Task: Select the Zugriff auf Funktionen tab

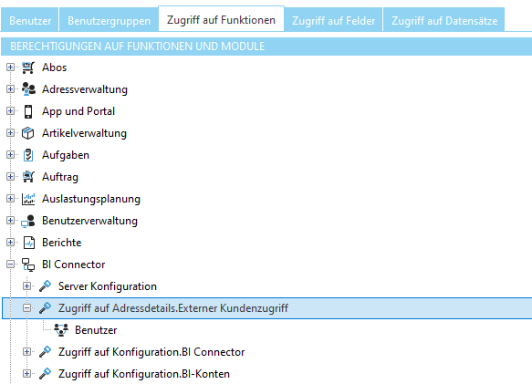Action: (221, 19)
